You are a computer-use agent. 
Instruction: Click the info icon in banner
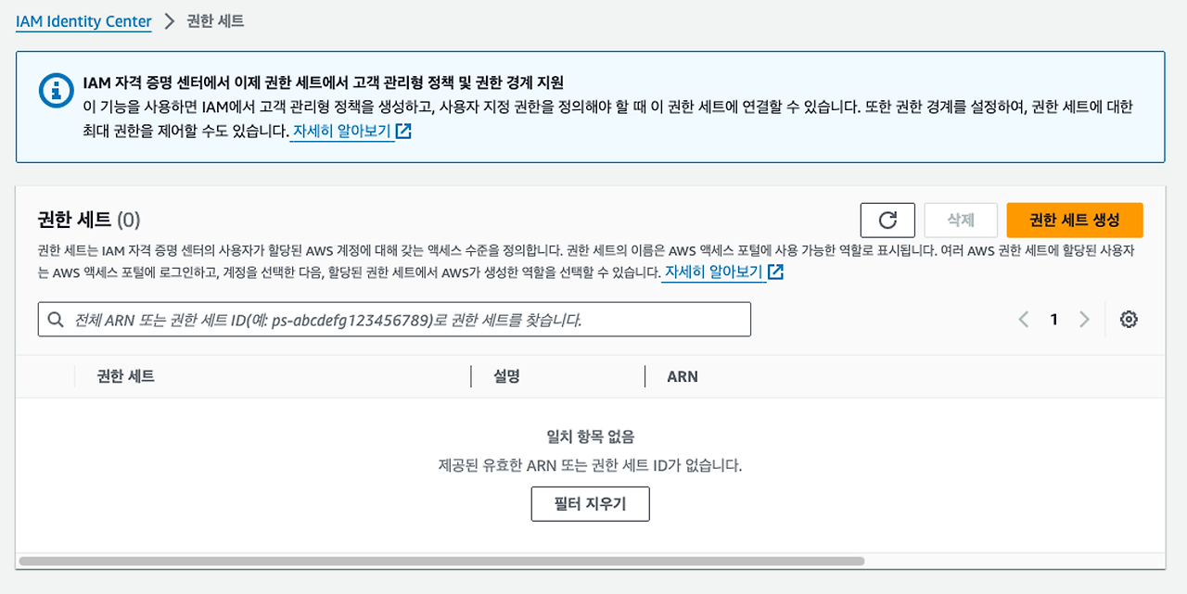57,91
